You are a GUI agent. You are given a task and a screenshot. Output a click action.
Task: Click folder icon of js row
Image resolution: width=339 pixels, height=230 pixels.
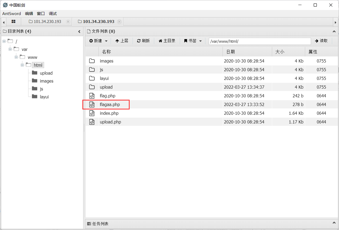(92, 70)
